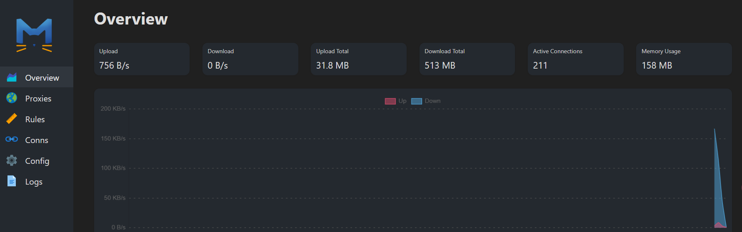Click the Config gear icon
The width and height of the screenshot is (742, 232).
click(12, 160)
